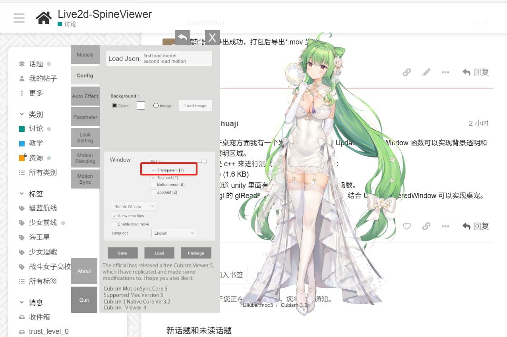Image resolution: width=507 pixels, height=337 pixels.
Task: Click the Quit button
Action: 84,300
